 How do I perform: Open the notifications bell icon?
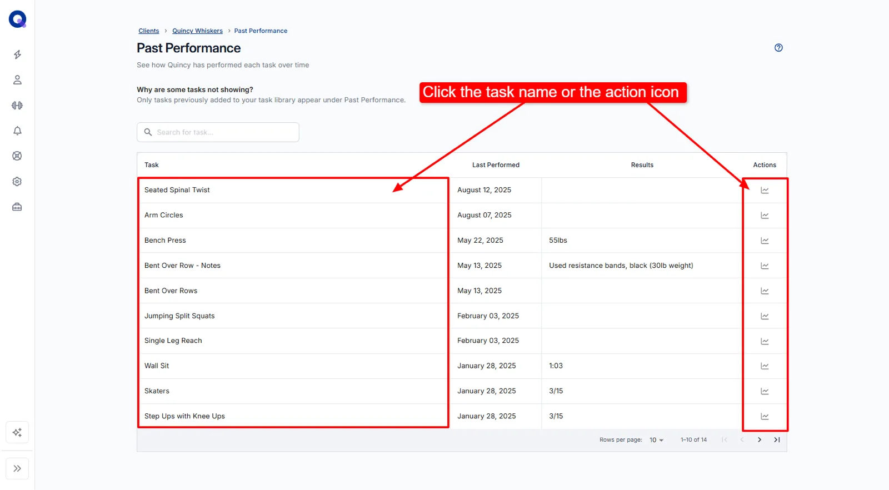click(17, 131)
